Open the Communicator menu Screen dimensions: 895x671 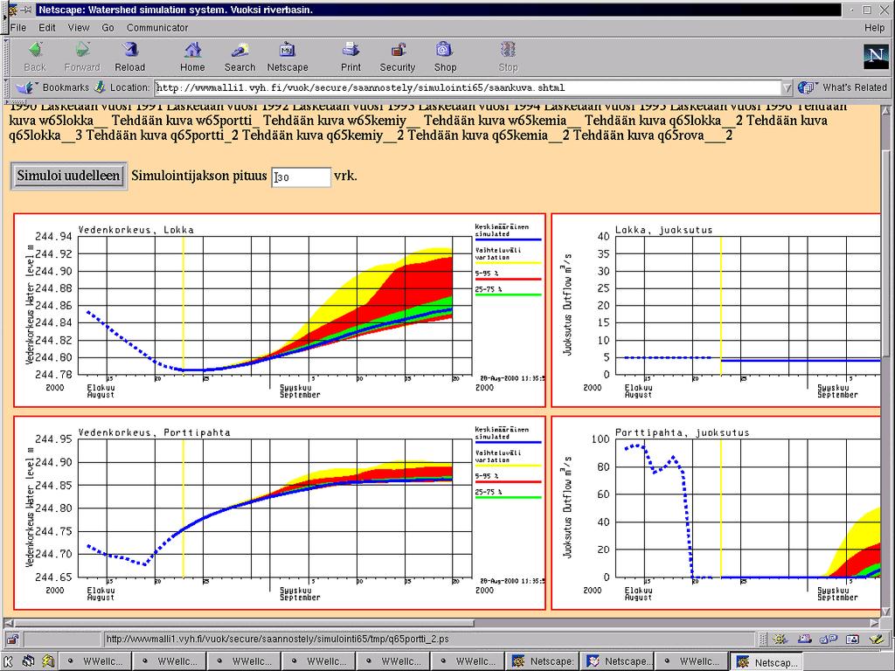click(157, 27)
